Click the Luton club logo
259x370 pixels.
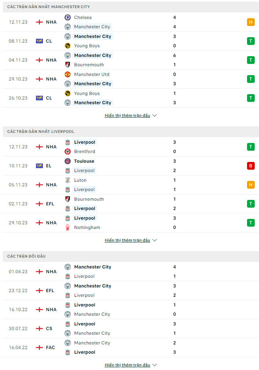[x=68, y=180]
